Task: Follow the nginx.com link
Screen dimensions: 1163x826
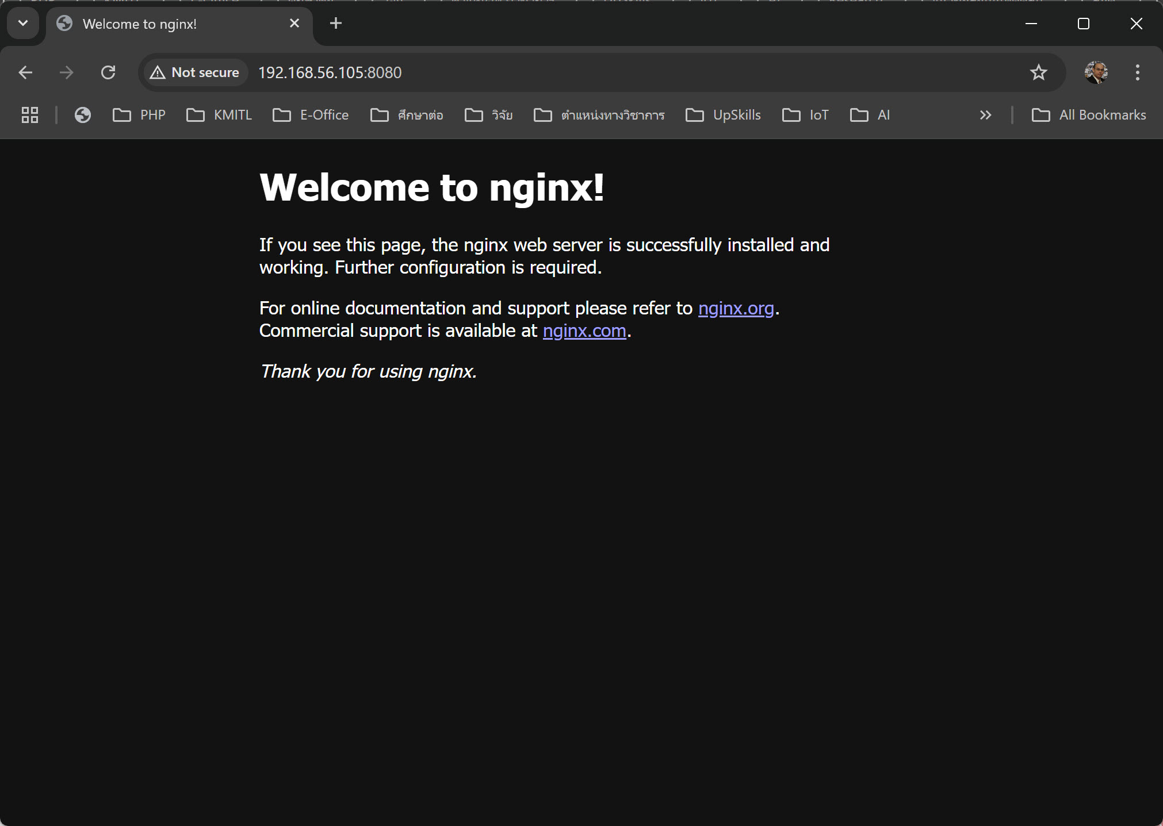Action: click(584, 331)
